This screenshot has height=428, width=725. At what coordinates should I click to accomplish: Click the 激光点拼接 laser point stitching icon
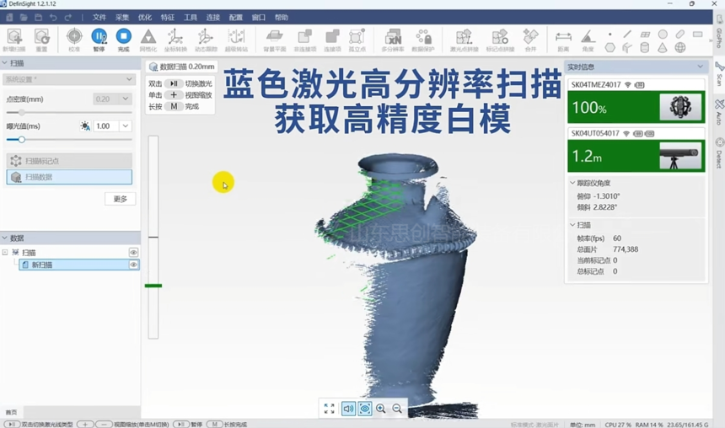pos(465,40)
